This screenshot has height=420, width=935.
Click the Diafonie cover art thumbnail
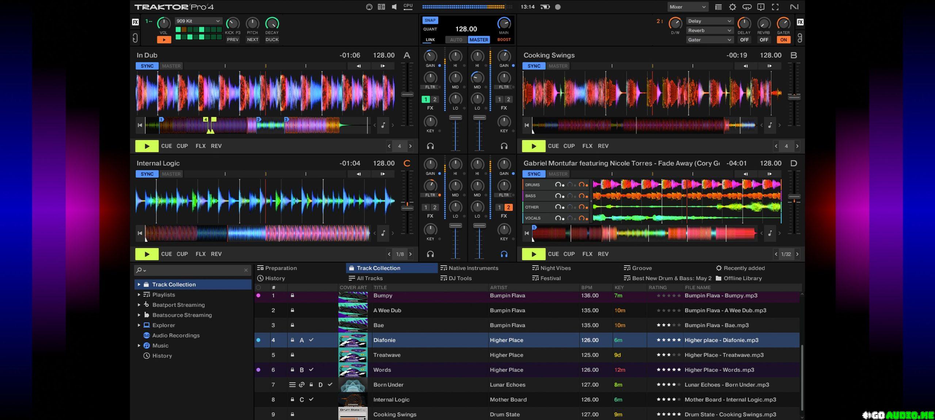pyautogui.click(x=353, y=340)
